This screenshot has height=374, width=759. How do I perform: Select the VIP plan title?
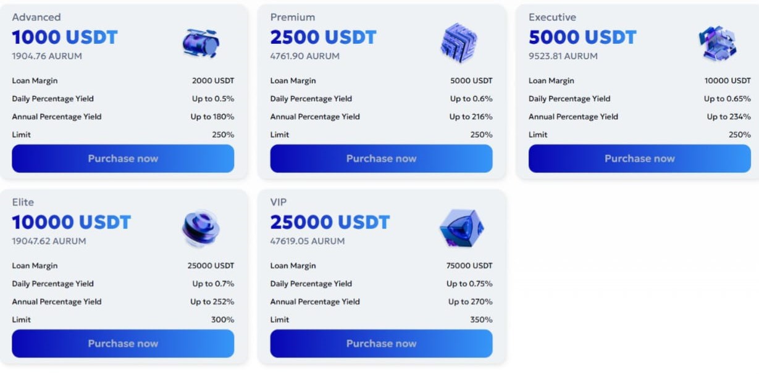(x=279, y=202)
